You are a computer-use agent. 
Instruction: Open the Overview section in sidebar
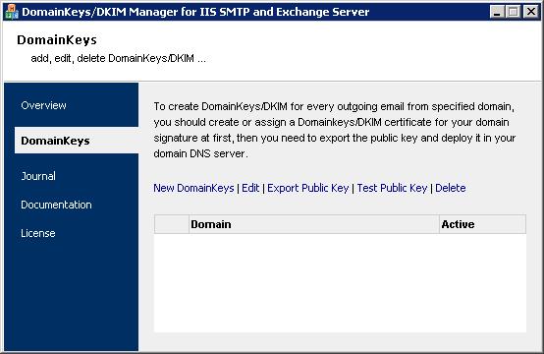click(x=43, y=105)
